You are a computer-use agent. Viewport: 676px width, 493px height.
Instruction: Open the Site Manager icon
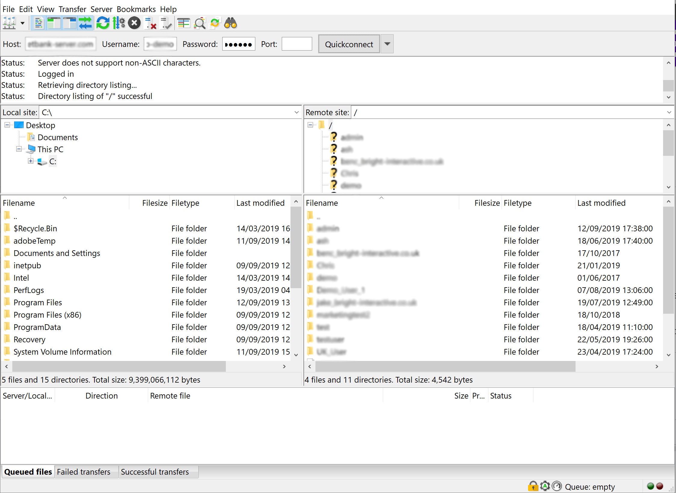pyautogui.click(x=9, y=23)
